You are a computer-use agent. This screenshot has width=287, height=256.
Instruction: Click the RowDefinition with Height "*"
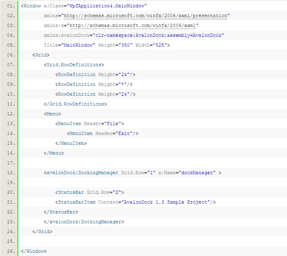(94, 84)
